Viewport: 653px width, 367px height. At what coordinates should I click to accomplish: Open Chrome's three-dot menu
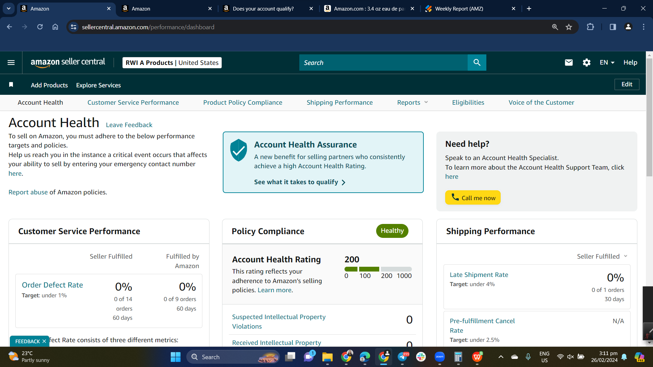[643, 27]
